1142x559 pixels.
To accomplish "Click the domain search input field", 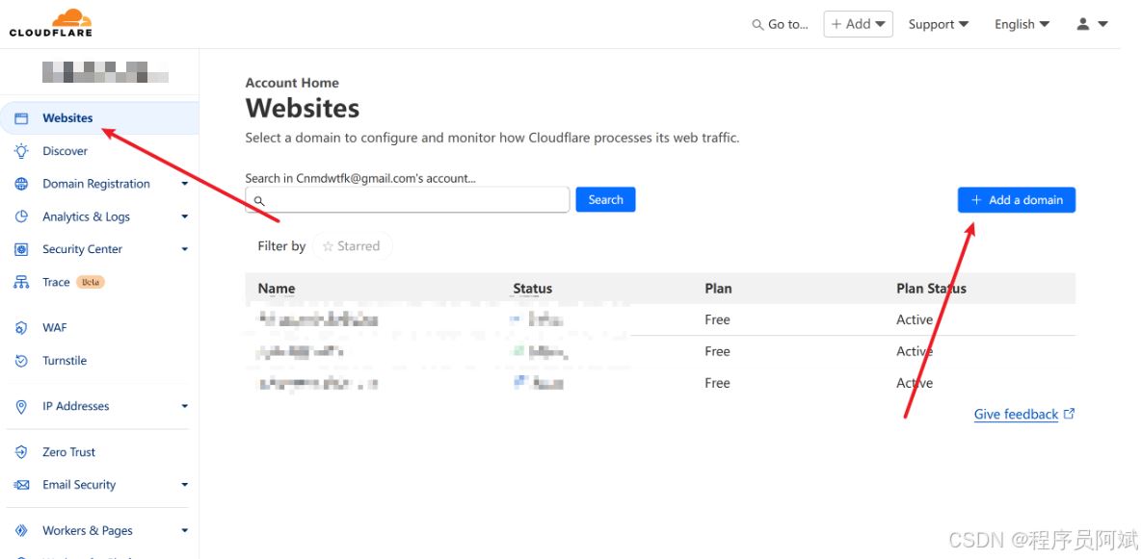I will coord(408,200).
